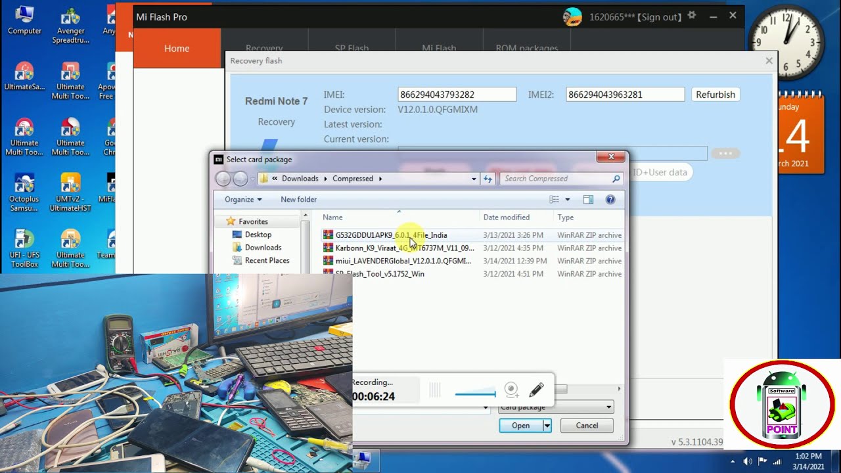Sort files by Name column
Image resolution: width=841 pixels, height=473 pixels.
[x=400, y=217]
